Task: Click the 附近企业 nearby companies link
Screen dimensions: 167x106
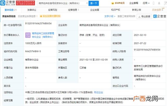Action: [x=99, y=92]
